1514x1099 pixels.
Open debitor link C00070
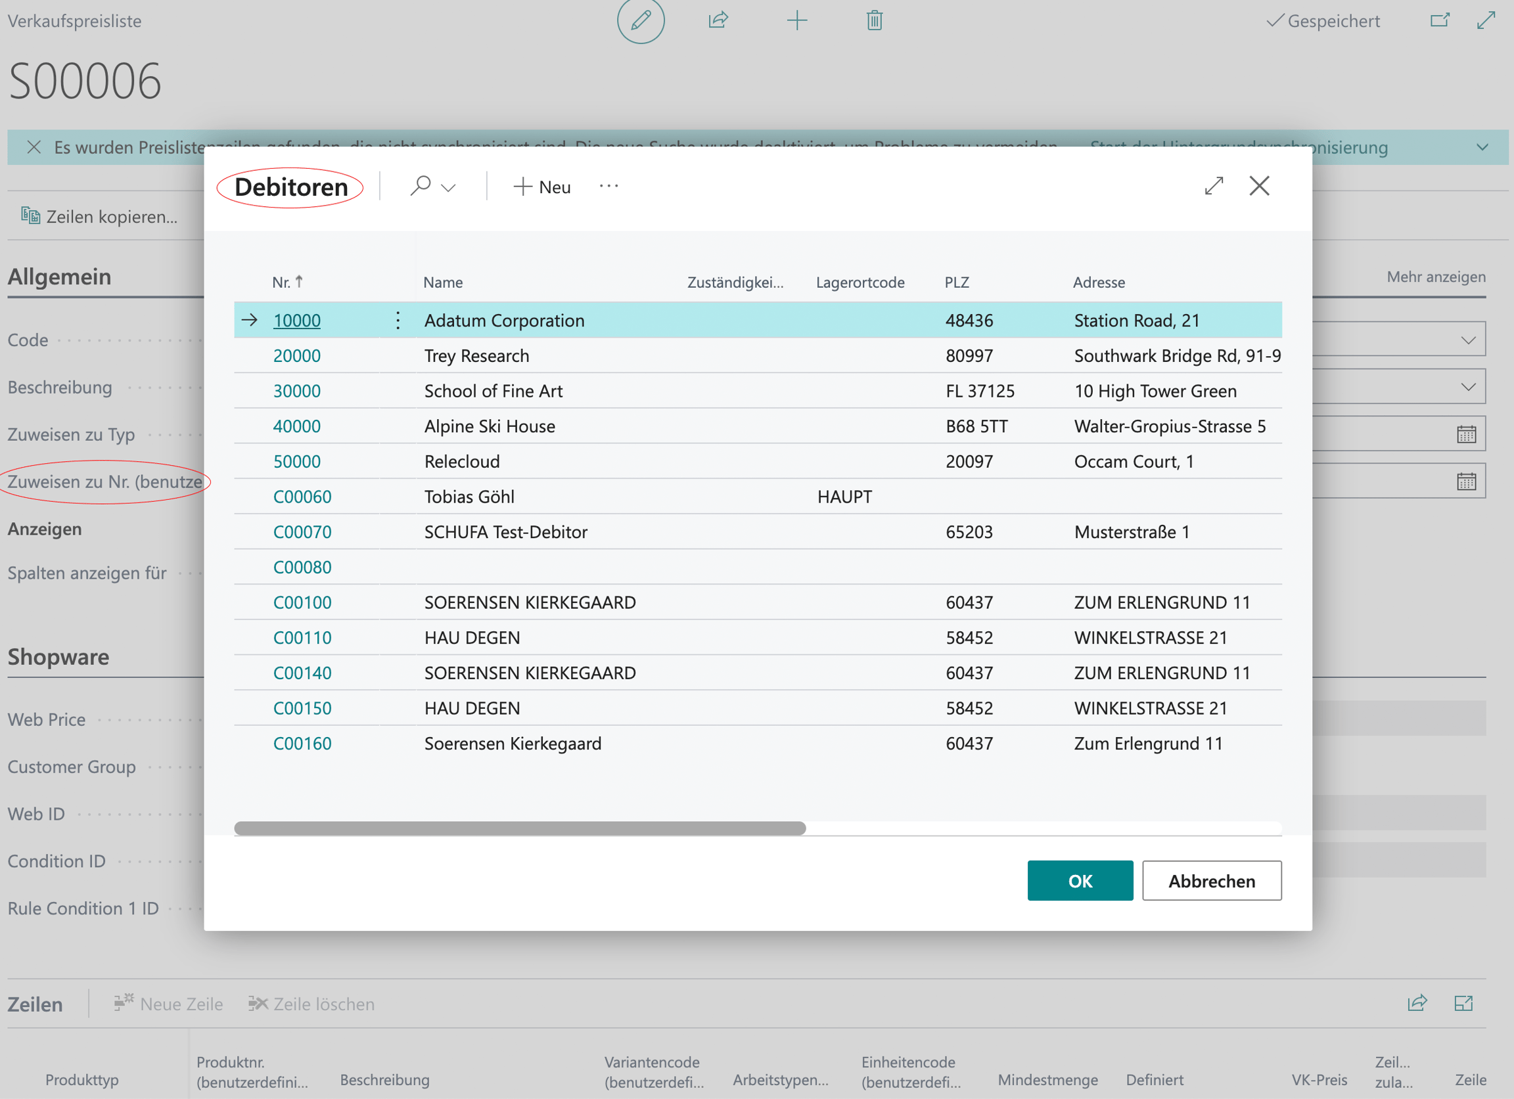tap(302, 532)
